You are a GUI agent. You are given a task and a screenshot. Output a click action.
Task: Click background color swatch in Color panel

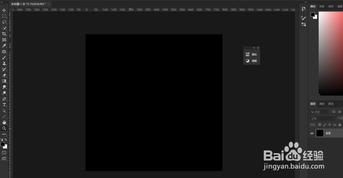[x=316, y=18]
